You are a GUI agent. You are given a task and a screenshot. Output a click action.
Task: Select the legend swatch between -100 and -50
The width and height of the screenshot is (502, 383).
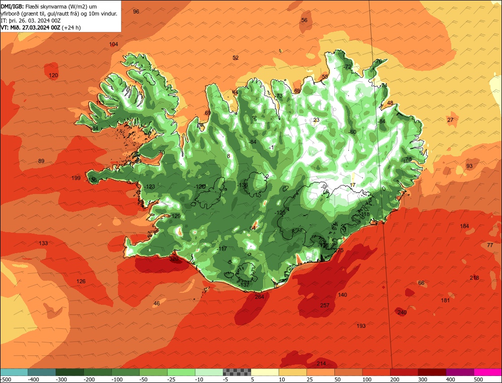(x=125, y=372)
